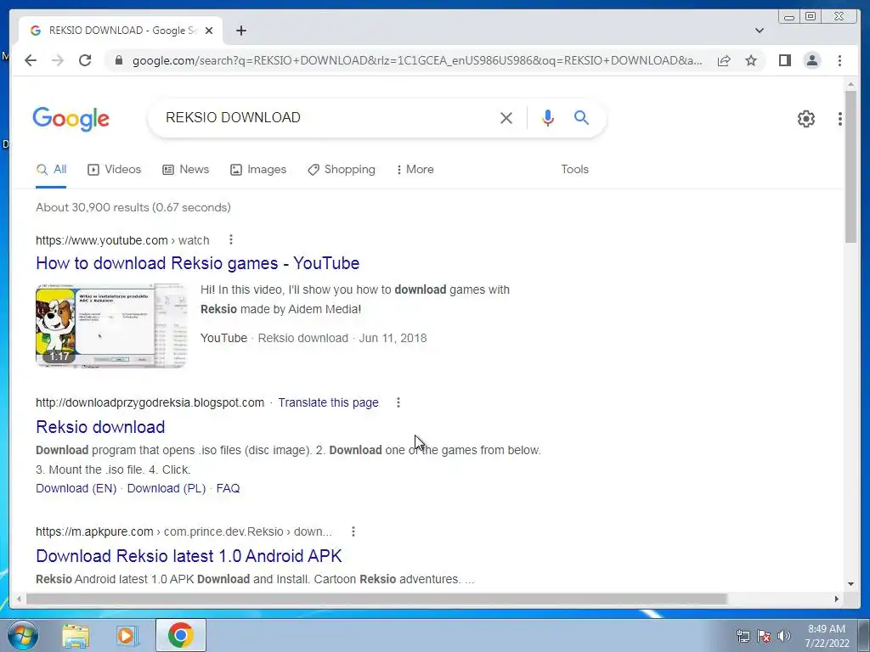Share this page from the address bar

(724, 60)
